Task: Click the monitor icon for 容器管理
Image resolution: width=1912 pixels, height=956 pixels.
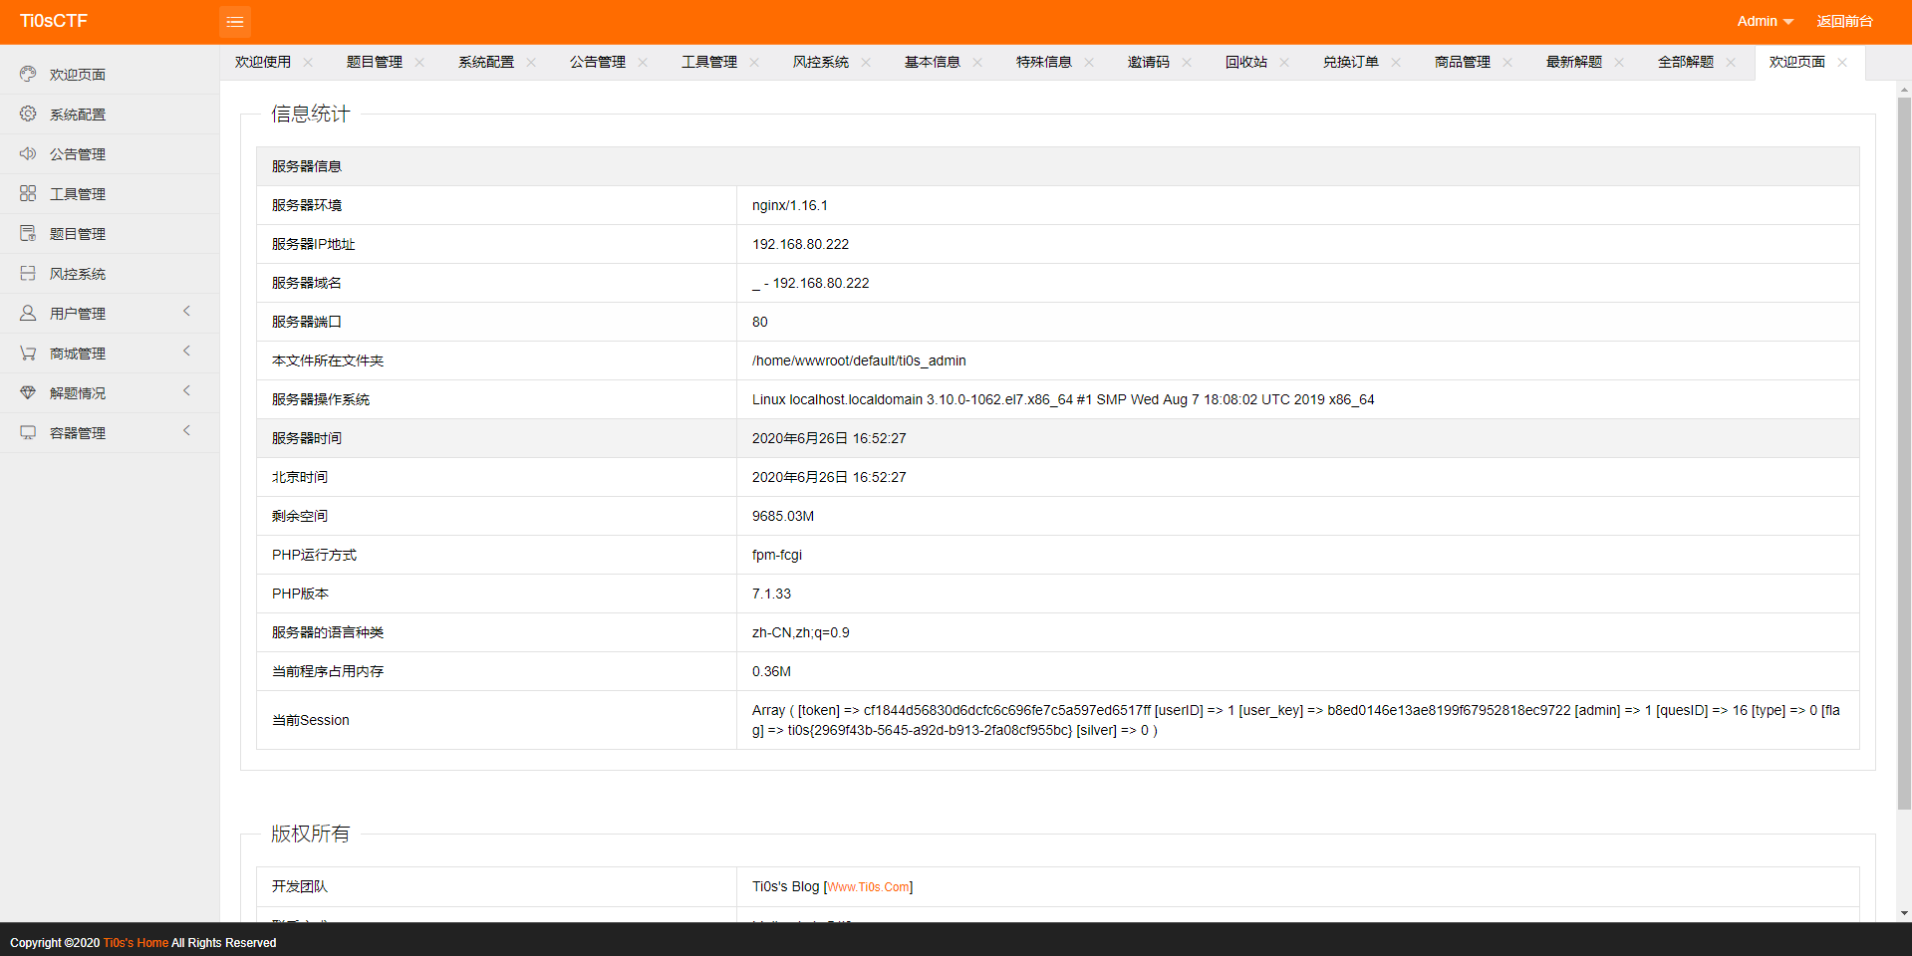Action: 28,432
